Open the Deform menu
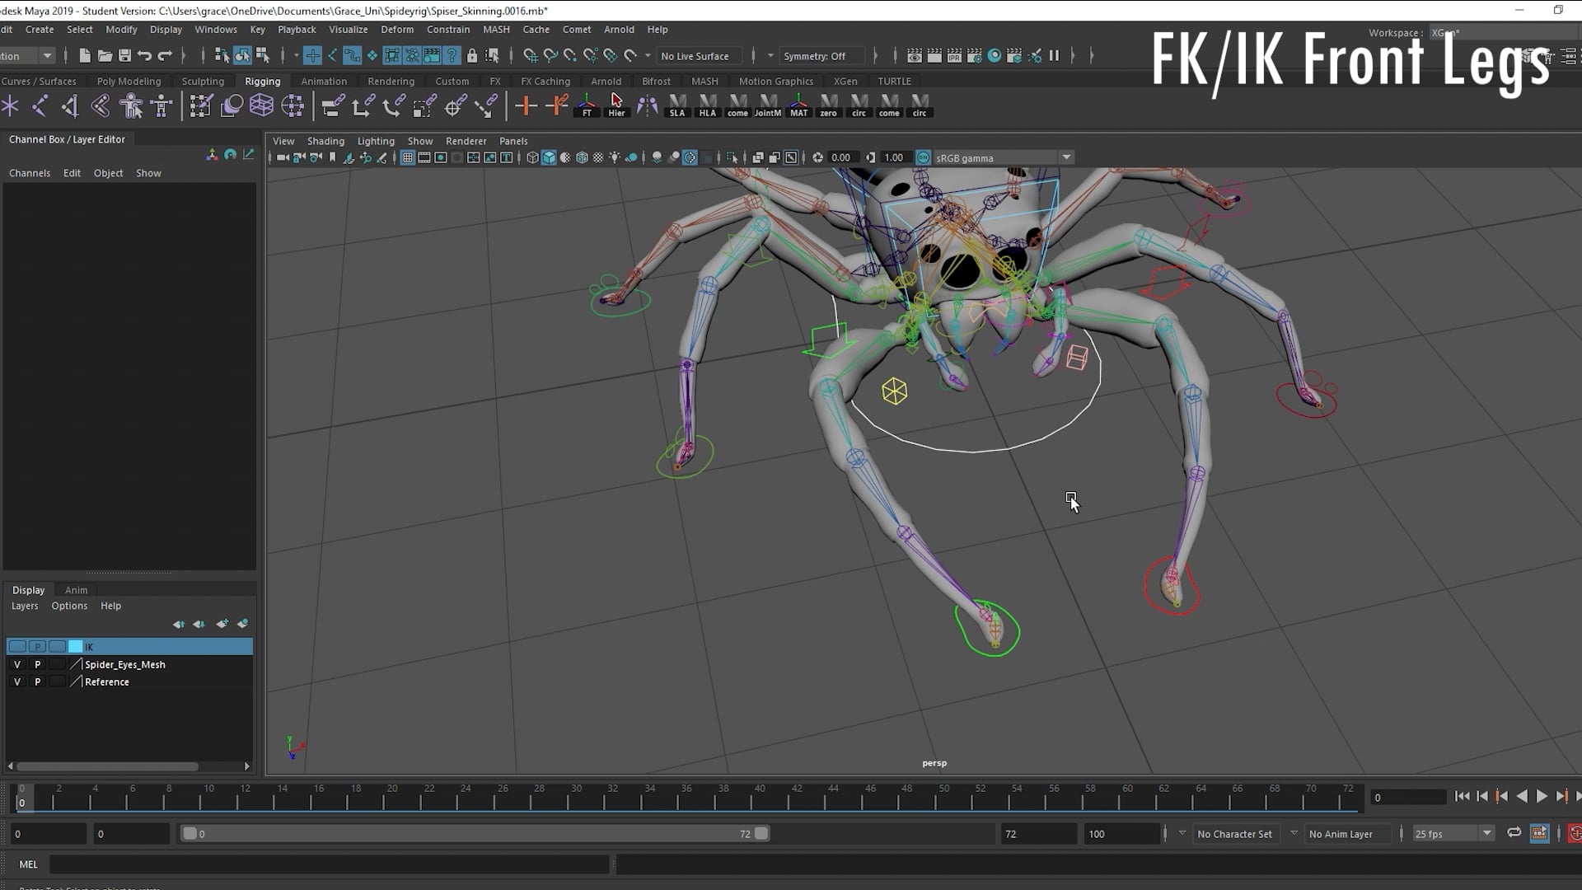The image size is (1582, 890). point(398,29)
